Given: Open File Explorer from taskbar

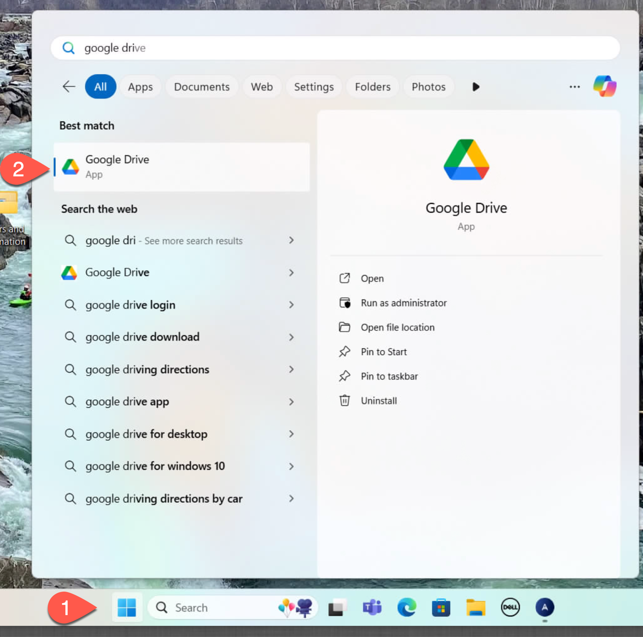Looking at the screenshot, I should (x=476, y=608).
